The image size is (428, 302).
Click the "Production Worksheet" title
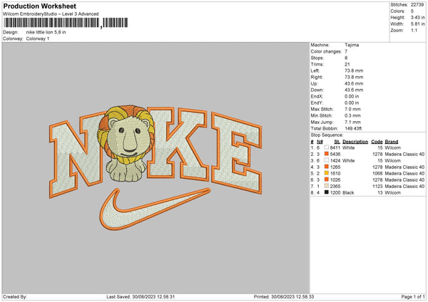tap(39, 6)
